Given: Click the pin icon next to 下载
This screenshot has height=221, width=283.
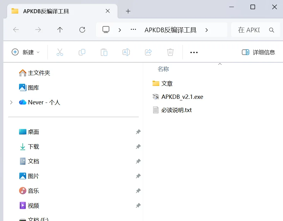Looking at the screenshot, I should coord(138,147).
